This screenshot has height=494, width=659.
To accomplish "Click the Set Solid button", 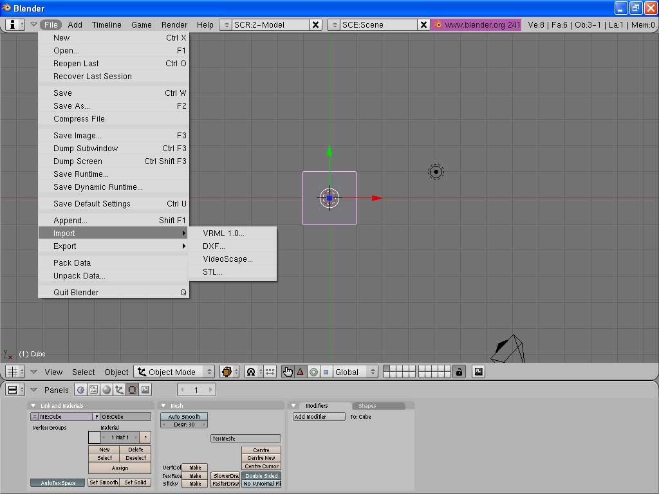I will pos(135,482).
